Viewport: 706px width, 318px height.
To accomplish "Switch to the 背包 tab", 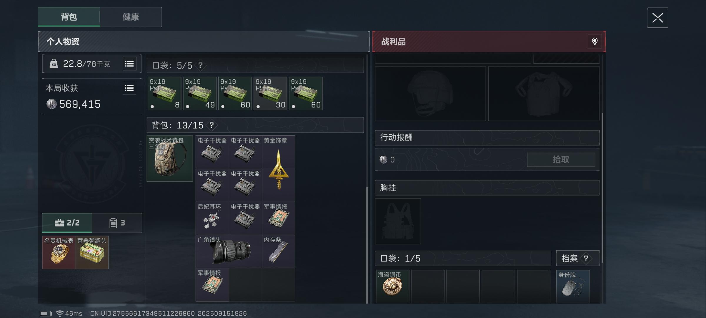I will click(x=69, y=17).
